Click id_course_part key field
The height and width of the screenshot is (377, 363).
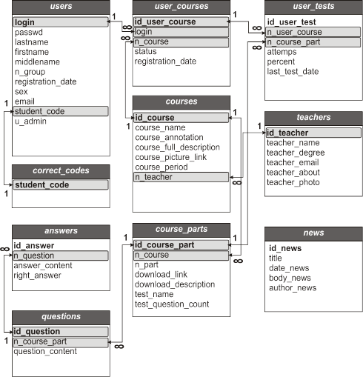[181, 245]
